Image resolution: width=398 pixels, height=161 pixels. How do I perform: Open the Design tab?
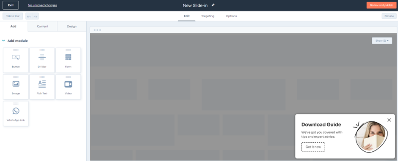[72, 26]
